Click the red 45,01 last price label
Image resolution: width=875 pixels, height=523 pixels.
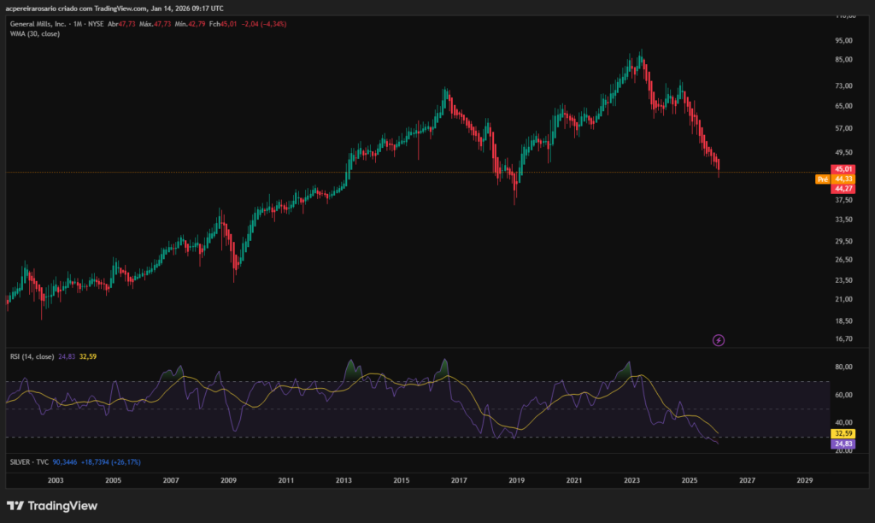pos(843,169)
